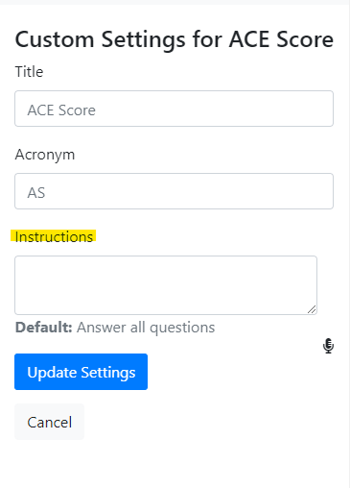
Task: Click the AS placeholder in Acronym box
Action: [36, 193]
